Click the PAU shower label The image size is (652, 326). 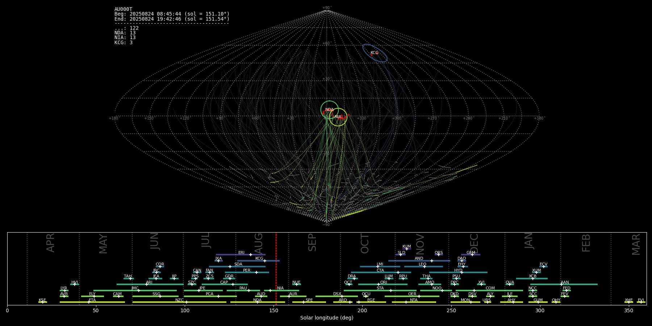click(243, 288)
